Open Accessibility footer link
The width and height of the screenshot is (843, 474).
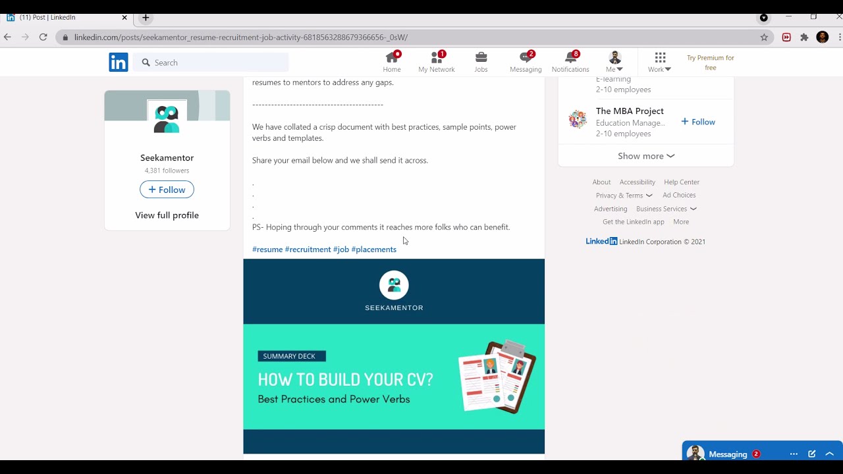(x=638, y=182)
